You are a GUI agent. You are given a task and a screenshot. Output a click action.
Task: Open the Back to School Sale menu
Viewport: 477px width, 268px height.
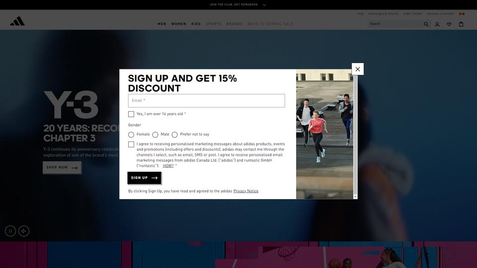[x=270, y=24]
